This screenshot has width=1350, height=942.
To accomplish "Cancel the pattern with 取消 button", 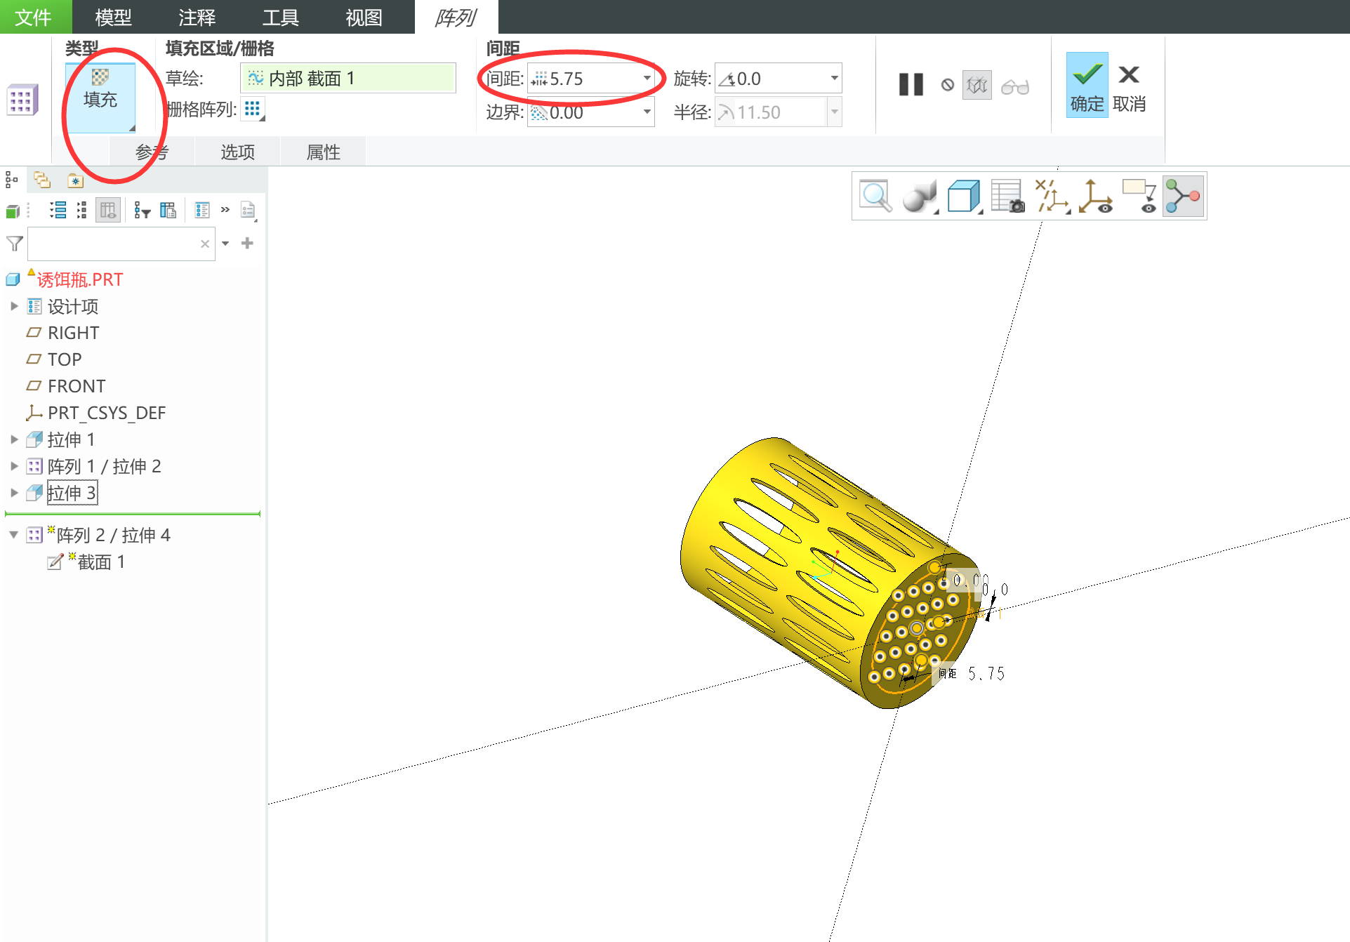I will pos(1129,87).
